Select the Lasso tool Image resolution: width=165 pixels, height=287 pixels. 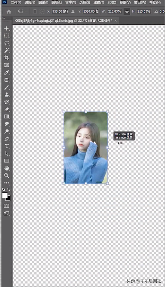click(7, 43)
